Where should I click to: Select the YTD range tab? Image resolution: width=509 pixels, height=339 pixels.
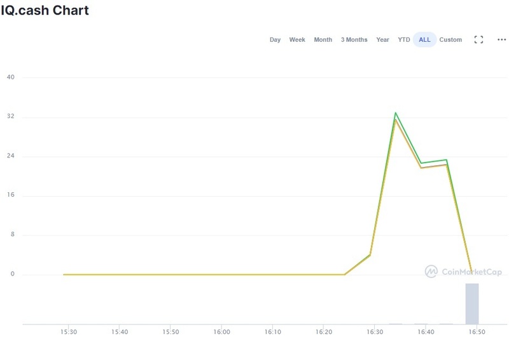click(x=404, y=39)
